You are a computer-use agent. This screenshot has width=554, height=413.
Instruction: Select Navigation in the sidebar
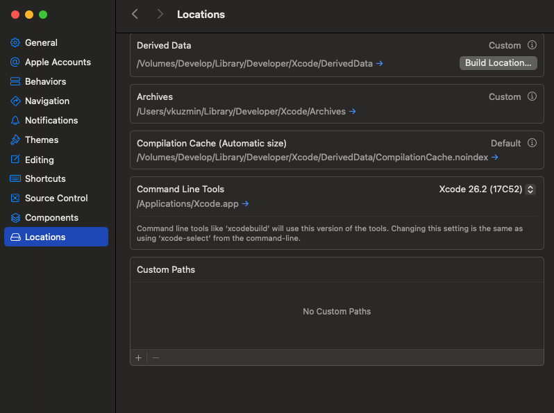coord(56,101)
